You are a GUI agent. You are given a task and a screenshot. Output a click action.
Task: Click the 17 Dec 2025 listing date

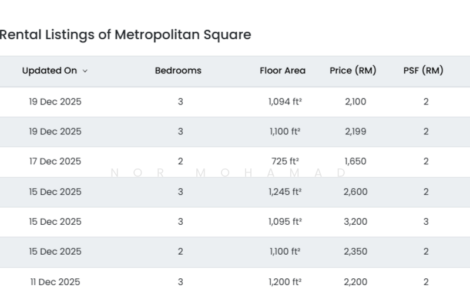55,161
